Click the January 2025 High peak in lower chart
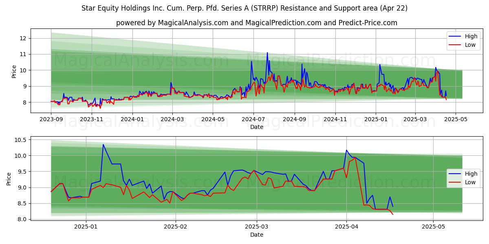 click(x=103, y=144)
